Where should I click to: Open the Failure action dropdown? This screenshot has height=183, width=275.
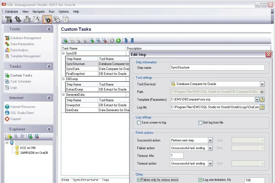pos(210,148)
